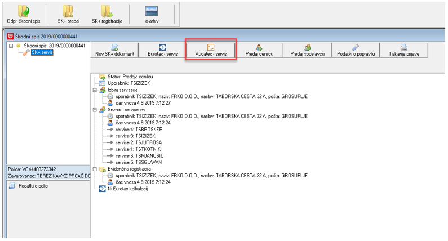Open the highlighted Audatex - servis button
448x241 pixels.
coord(210,50)
